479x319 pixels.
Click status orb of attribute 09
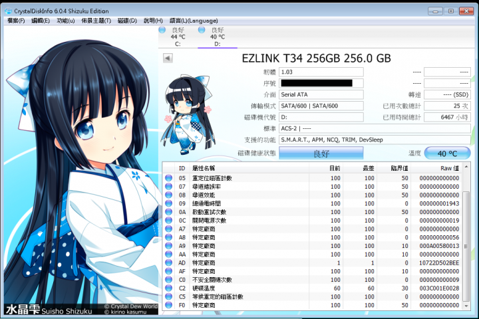tap(168, 203)
